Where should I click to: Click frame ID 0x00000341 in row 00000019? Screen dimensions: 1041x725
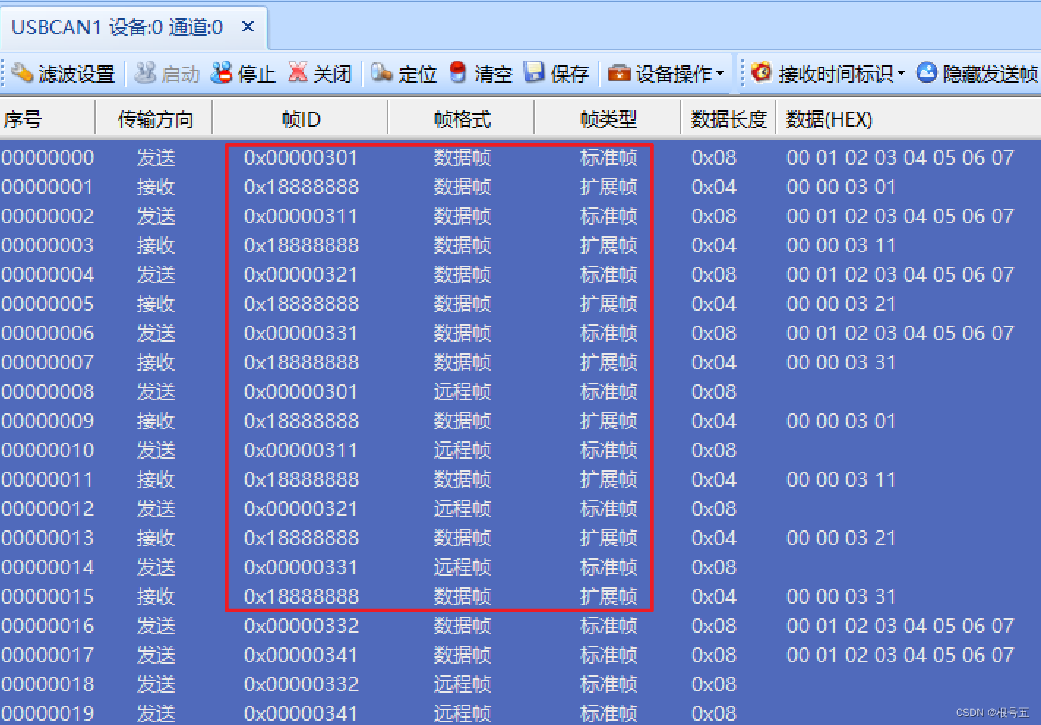coord(301,713)
